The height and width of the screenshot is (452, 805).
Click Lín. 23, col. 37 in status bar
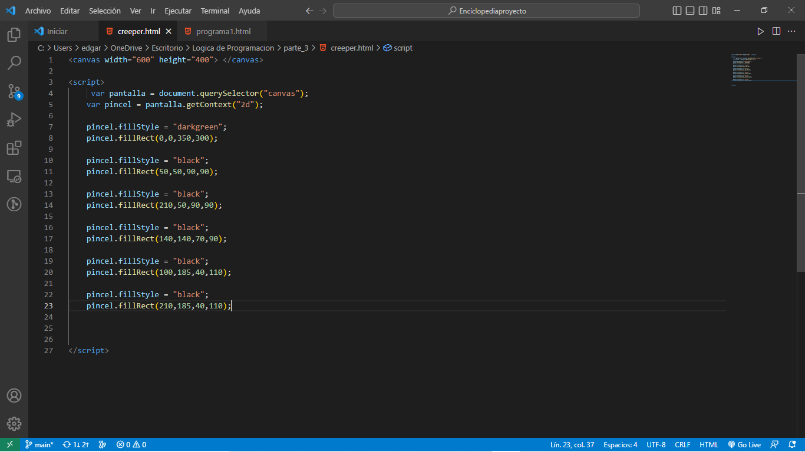pos(572,445)
